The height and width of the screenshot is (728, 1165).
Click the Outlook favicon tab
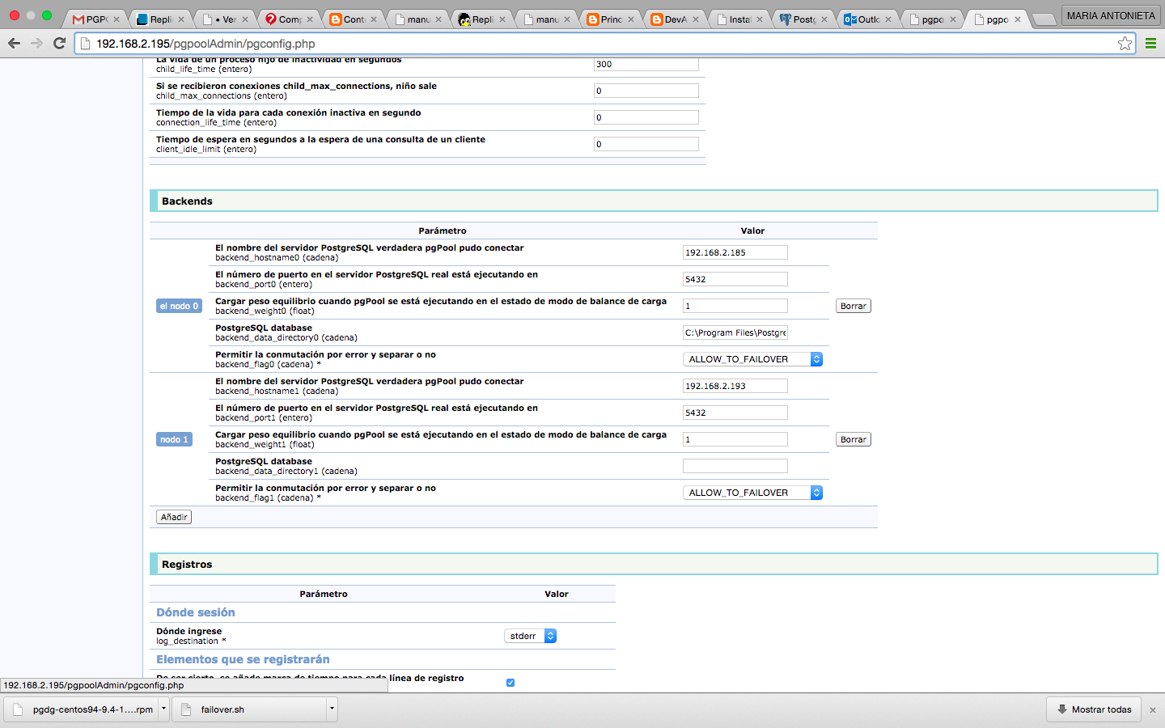864,19
